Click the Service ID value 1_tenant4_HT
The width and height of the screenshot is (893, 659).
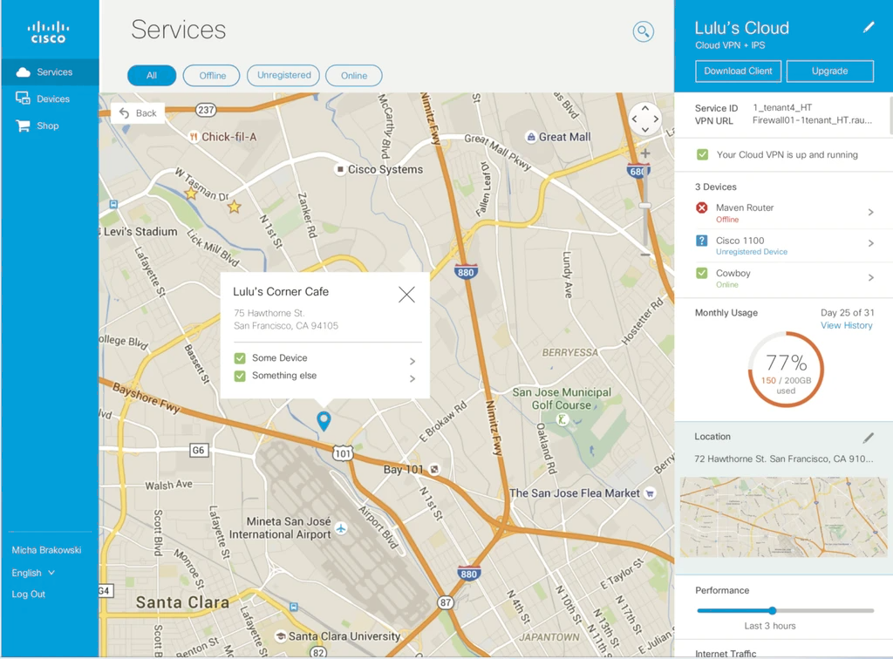coord(782,107)
